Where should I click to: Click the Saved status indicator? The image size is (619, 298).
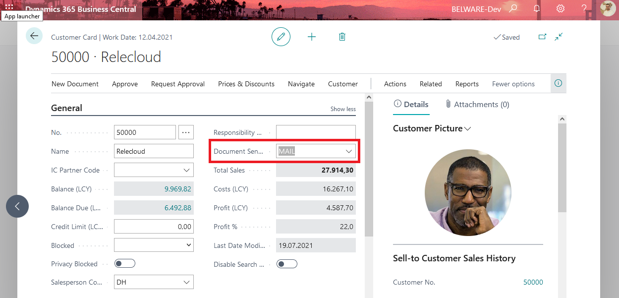coord(506,37)
